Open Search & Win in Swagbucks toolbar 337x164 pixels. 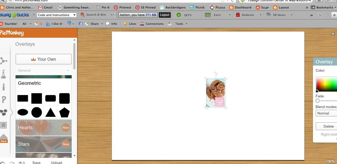[93, 15]
